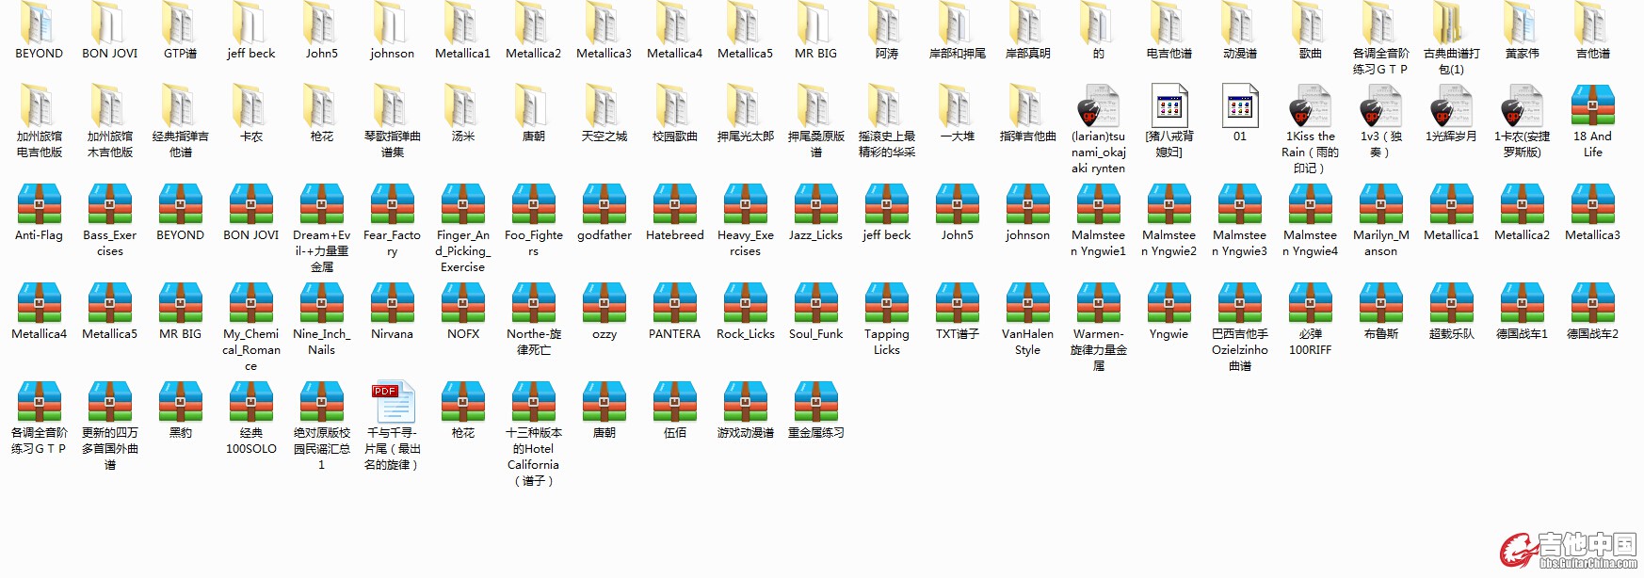Click the Fear_Factory archive icon
Image resolution: width=1644 pixels, height=578 pixels.
tap(393, 204)
